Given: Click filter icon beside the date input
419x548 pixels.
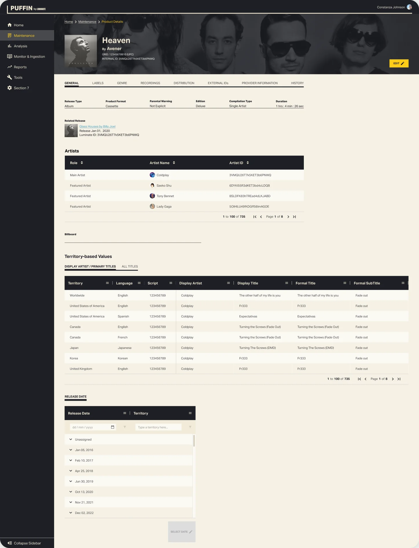Looking at the screenshot, I should [125, 427].
